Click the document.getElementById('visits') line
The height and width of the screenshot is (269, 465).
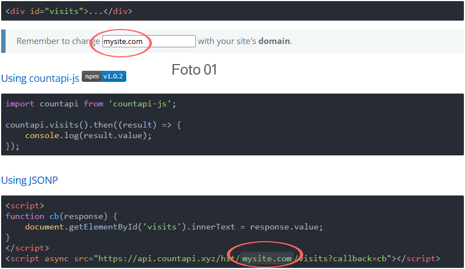(x=174, y=227)
